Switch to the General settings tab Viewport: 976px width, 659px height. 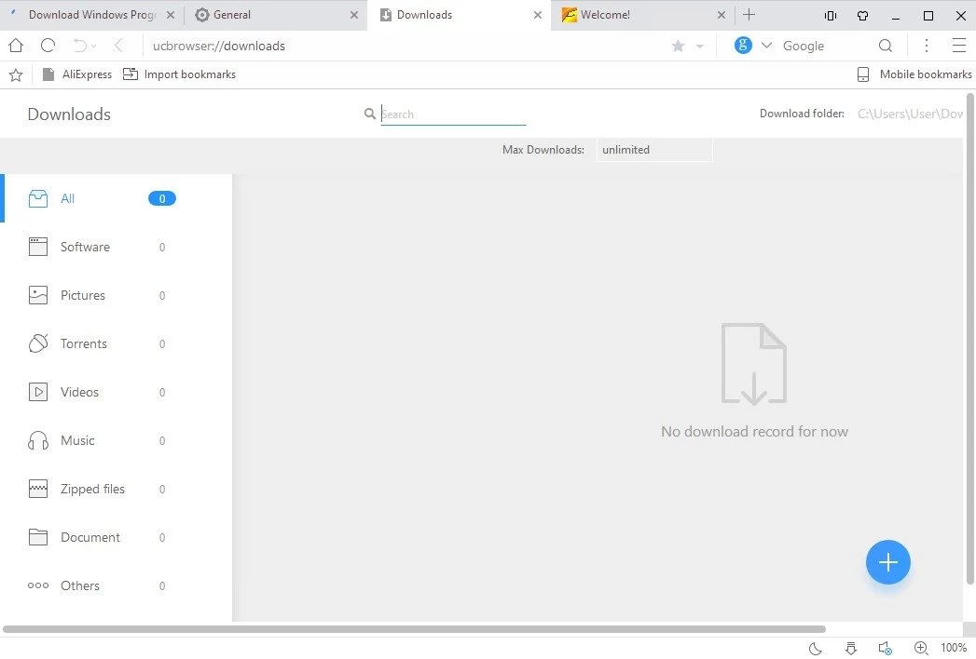tap(270, 15)
